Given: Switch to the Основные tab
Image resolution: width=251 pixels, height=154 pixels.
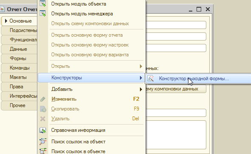Looking at the screenshot, I should [19, 21].
